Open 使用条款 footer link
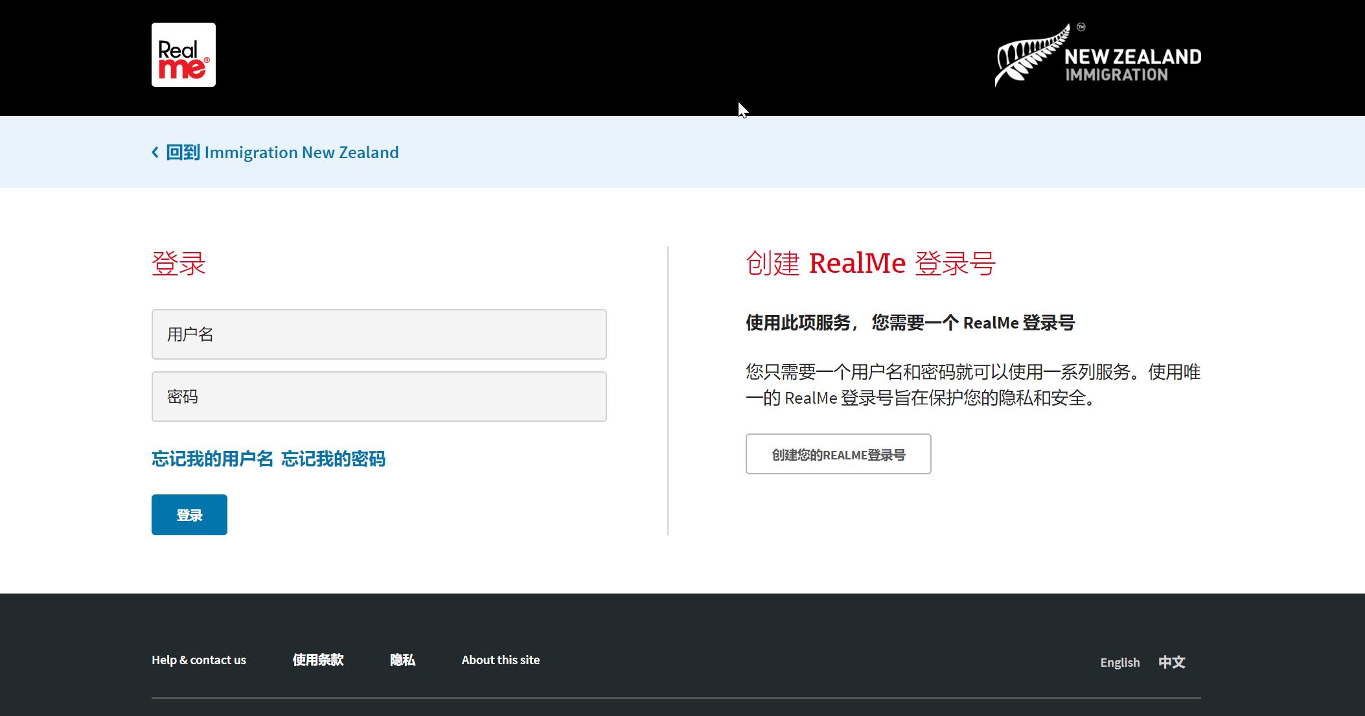 pyautogui.click(x=318, y=660)
